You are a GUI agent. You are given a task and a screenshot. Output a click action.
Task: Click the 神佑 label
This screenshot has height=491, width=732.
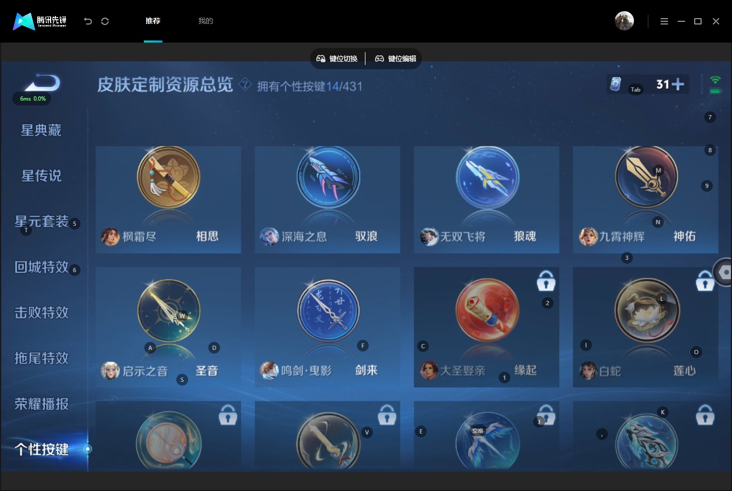tap(685, 236)
